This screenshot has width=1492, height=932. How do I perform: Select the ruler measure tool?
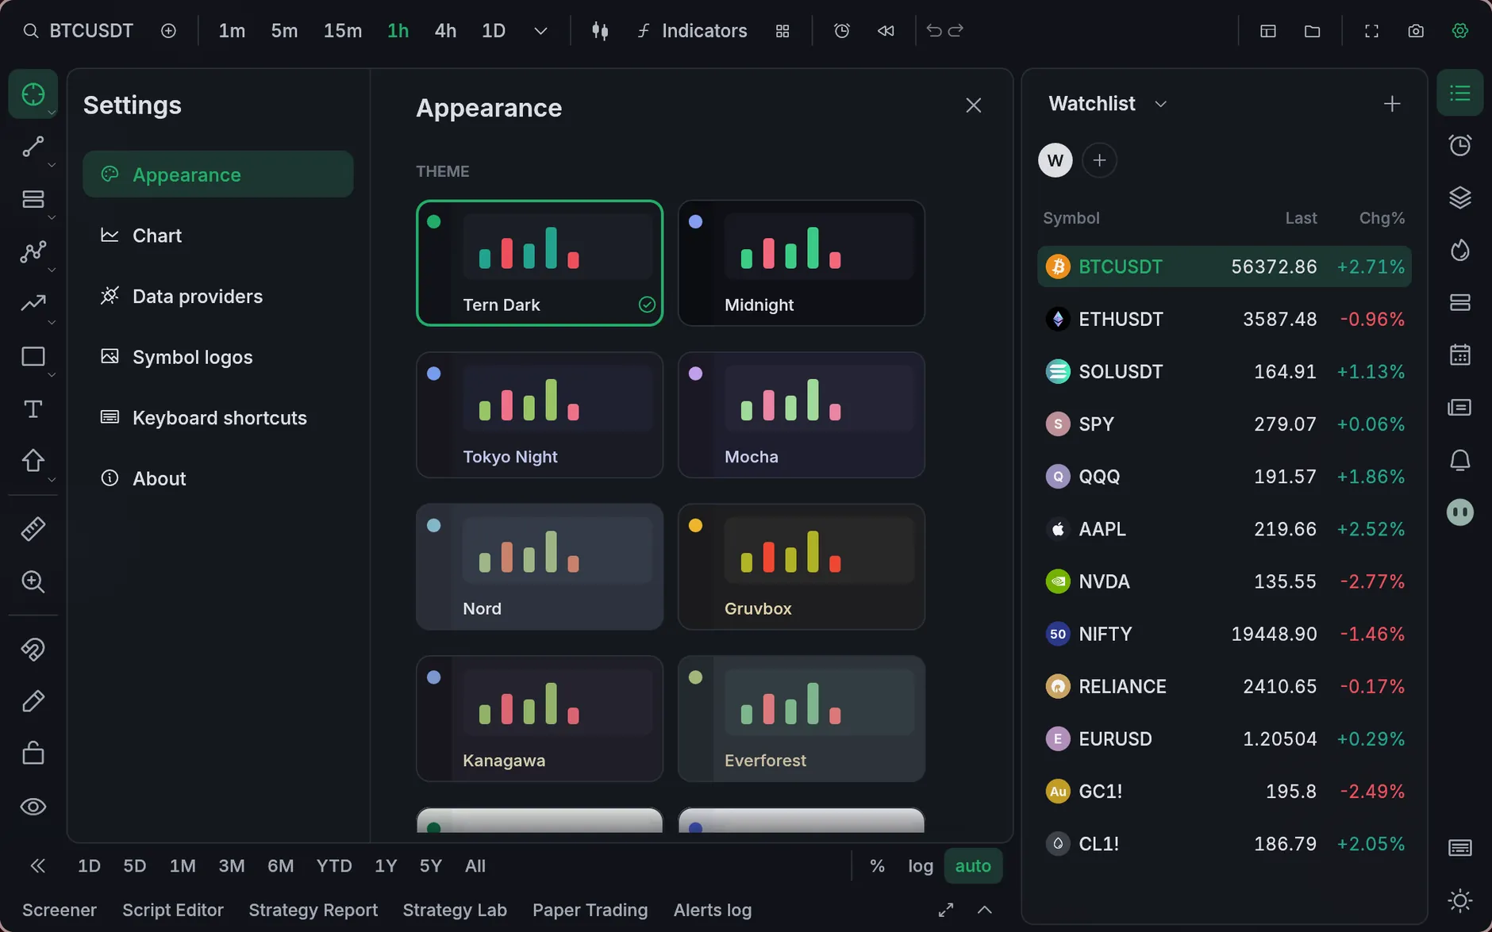click(33, 529)
